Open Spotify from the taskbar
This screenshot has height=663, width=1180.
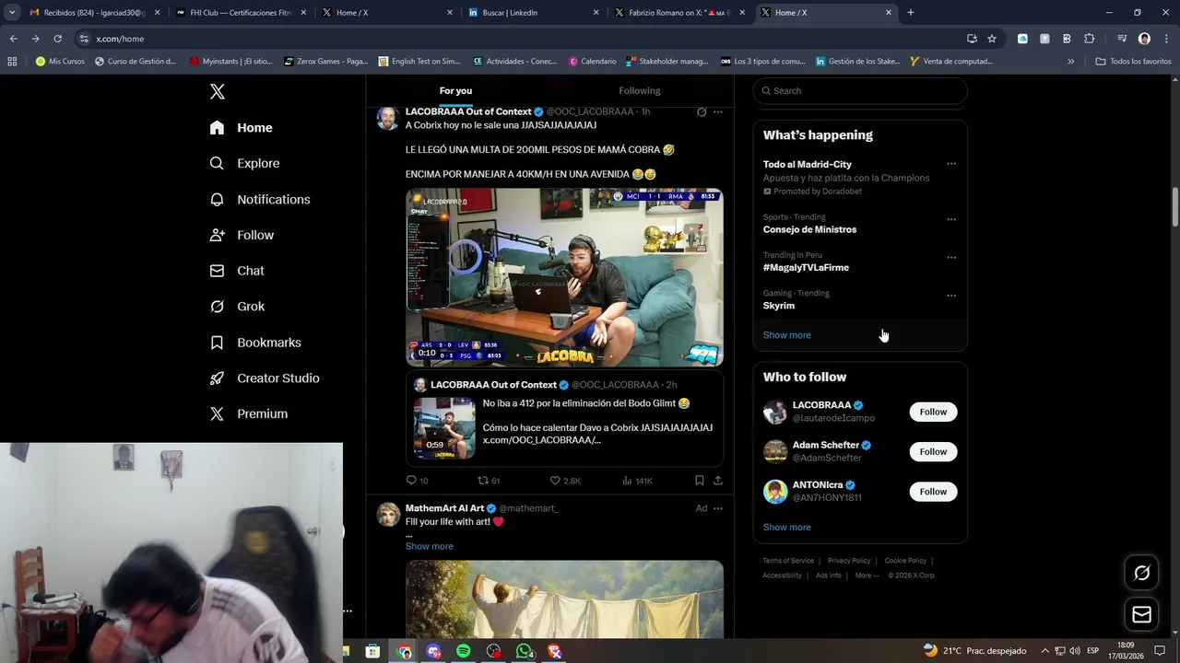coord(464,651)
